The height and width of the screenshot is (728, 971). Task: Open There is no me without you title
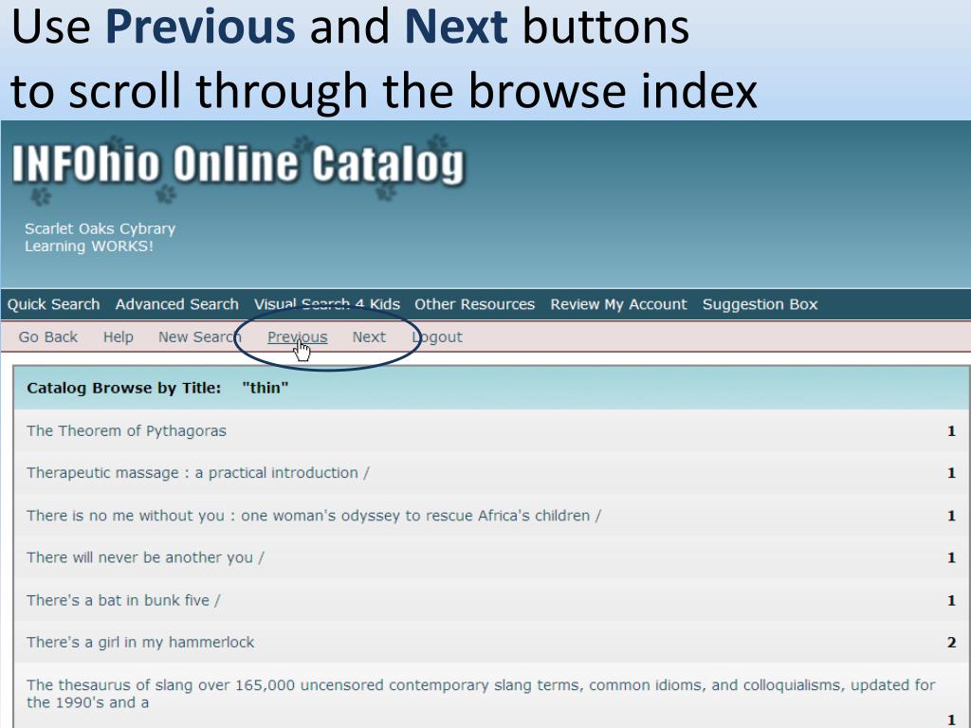(x=313, y=516)
